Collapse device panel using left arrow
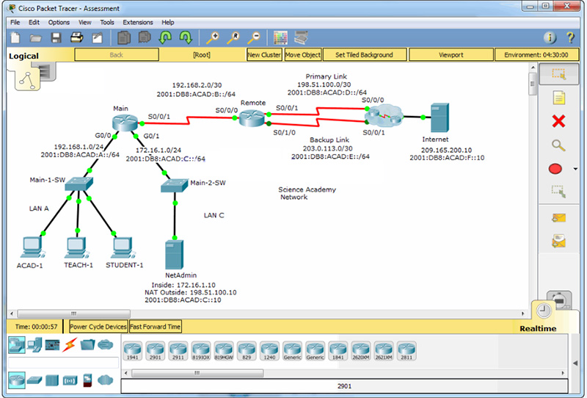 (575, 363)
